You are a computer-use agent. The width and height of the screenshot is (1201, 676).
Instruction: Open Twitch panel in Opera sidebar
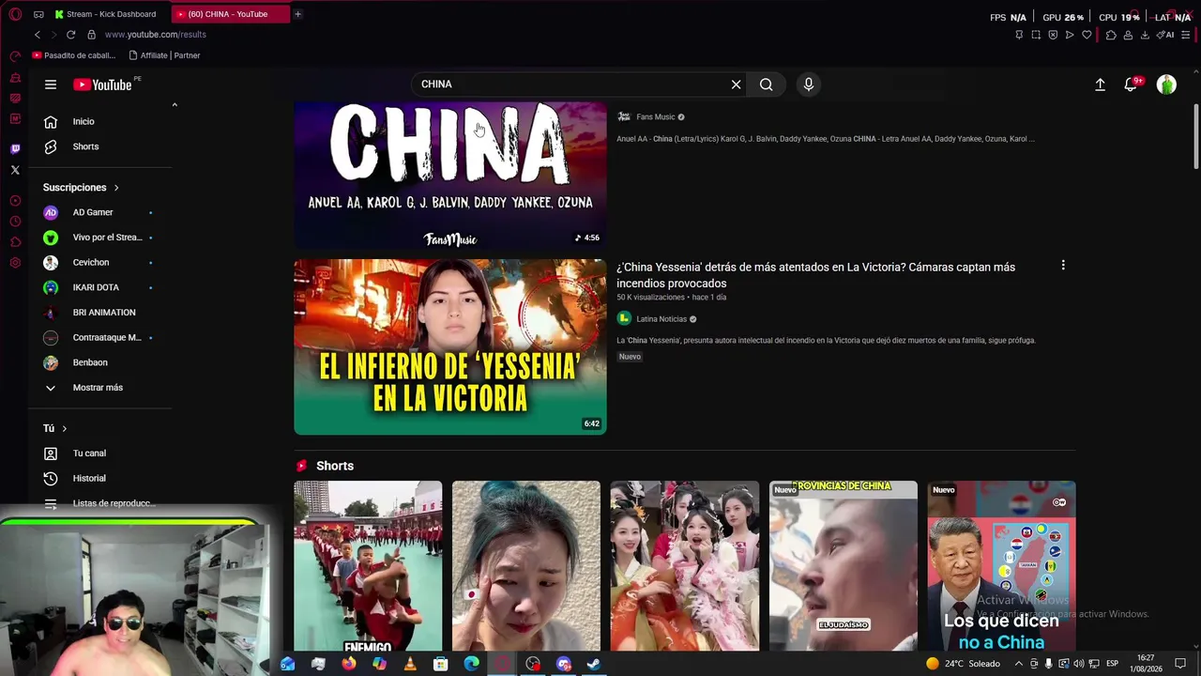pyautogui.click(x=15, y=149)
